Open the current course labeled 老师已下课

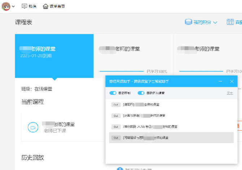coord(63,127)
